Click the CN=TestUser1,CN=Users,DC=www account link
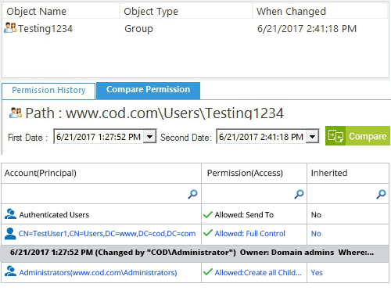The image size is (391, 305). click(107, 234)
